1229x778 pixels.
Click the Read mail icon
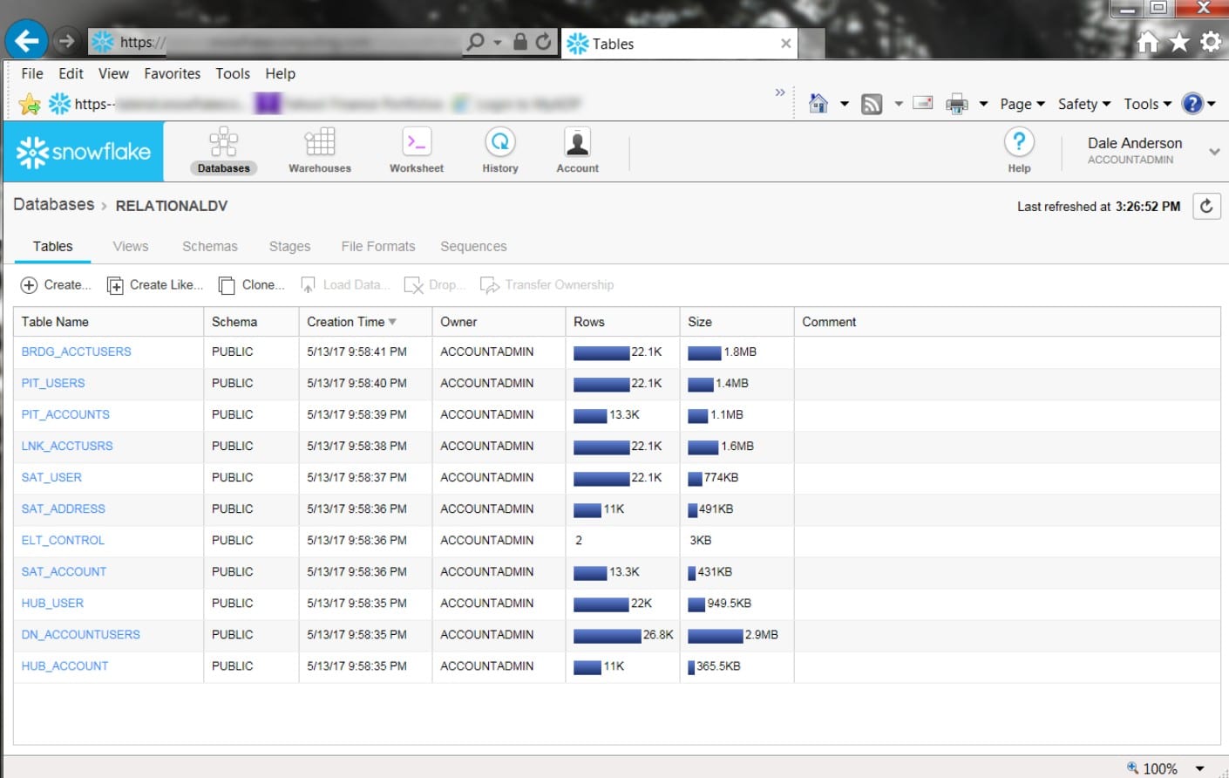pos(923,103)
